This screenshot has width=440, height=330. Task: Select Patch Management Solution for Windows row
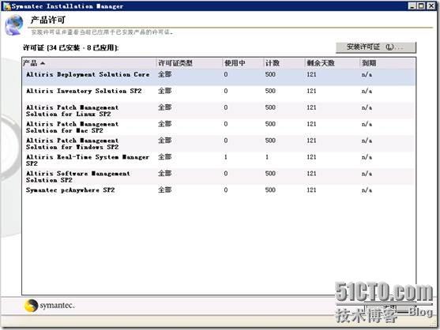(x=219, y=144)
